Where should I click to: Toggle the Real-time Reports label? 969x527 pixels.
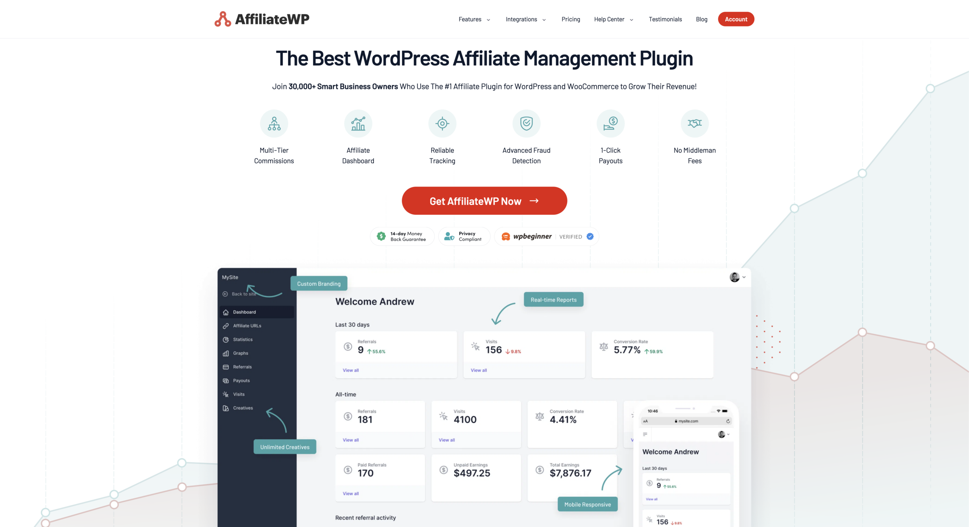point(553,299)
